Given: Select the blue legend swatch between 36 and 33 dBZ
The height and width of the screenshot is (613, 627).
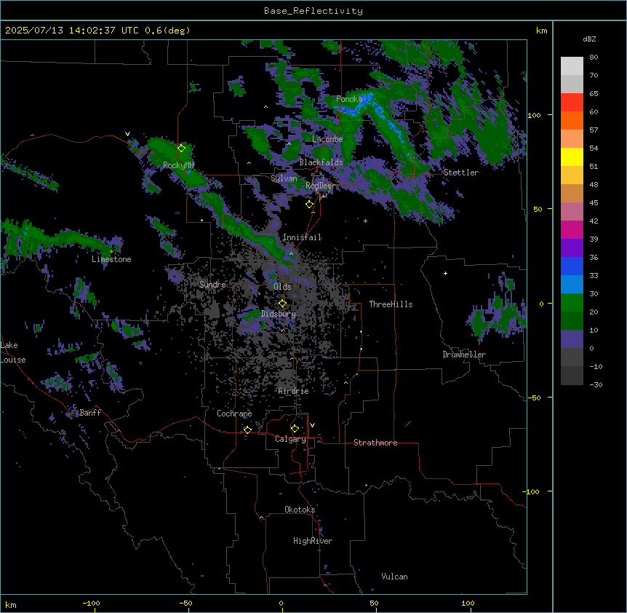Looking at the screenshot, I should (572, 266).
